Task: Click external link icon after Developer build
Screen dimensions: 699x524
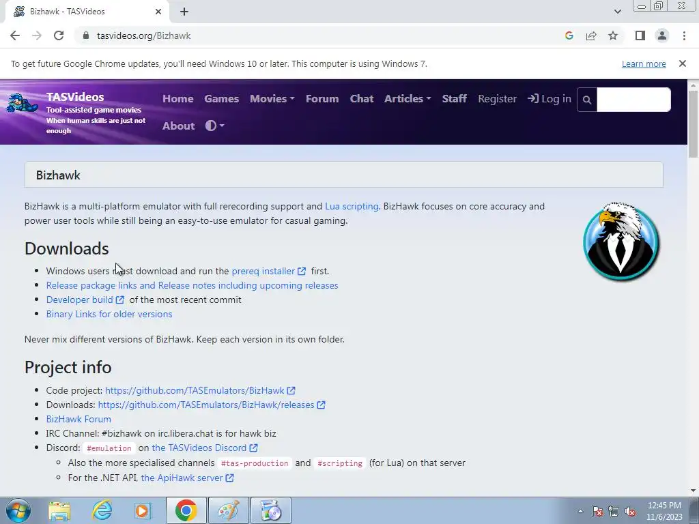Action: click(x=120, y=300)
